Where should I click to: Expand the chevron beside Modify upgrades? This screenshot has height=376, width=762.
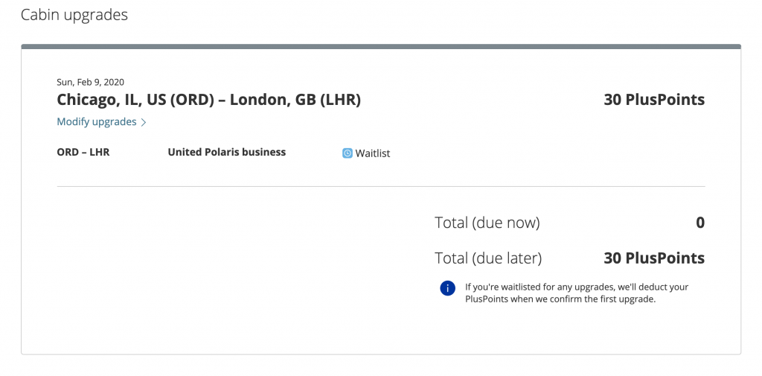point(144,122)
